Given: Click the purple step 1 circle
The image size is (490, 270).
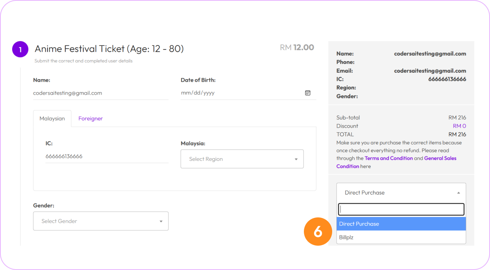Looking at the screenshot, I should coord(20,49).
